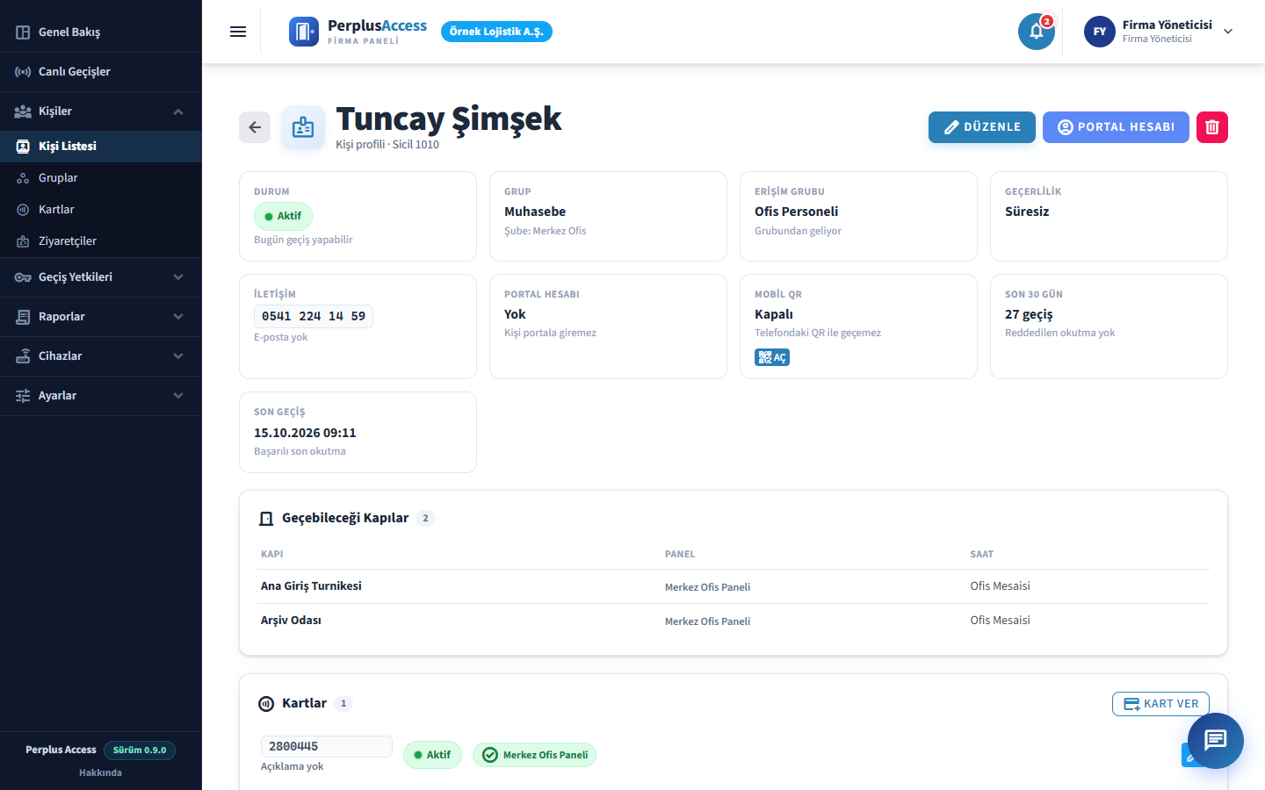Viewport: 1265px width, 790px height.
Task: Click phone number 0541 224 14 59
Action: point(314,316)
